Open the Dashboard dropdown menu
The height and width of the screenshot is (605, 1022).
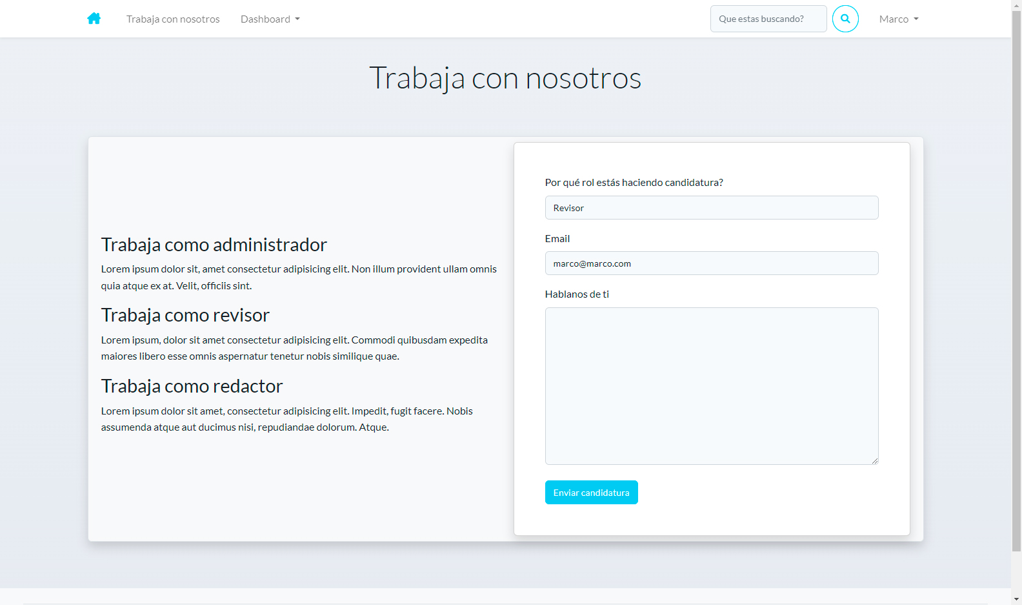(270, 19)
